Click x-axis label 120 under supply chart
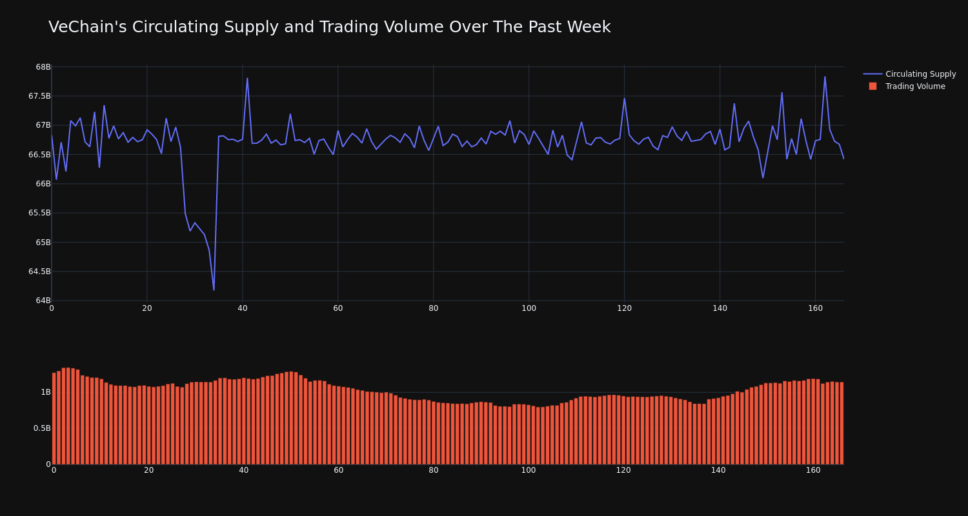Viewport: 968px width, 516px height. click(x=625, y=308)
